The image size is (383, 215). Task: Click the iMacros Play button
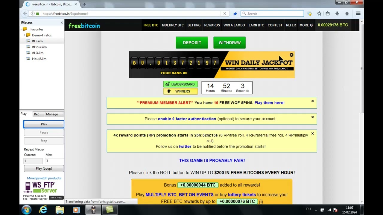(44, 124)
